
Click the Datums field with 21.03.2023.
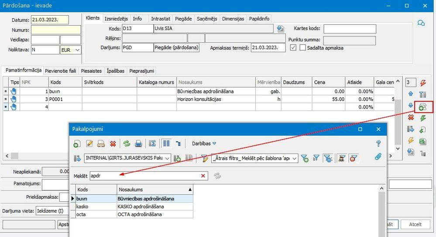coord(50,20)
